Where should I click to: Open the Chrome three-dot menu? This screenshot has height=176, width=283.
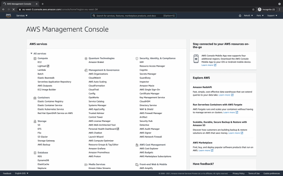click(280, 9)
